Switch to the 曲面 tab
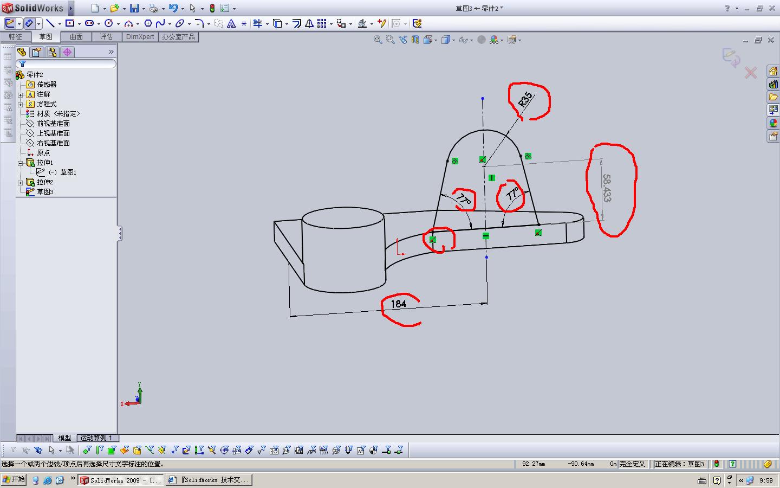The height and width of the screenshot is (488, 780). click(76, 37)
